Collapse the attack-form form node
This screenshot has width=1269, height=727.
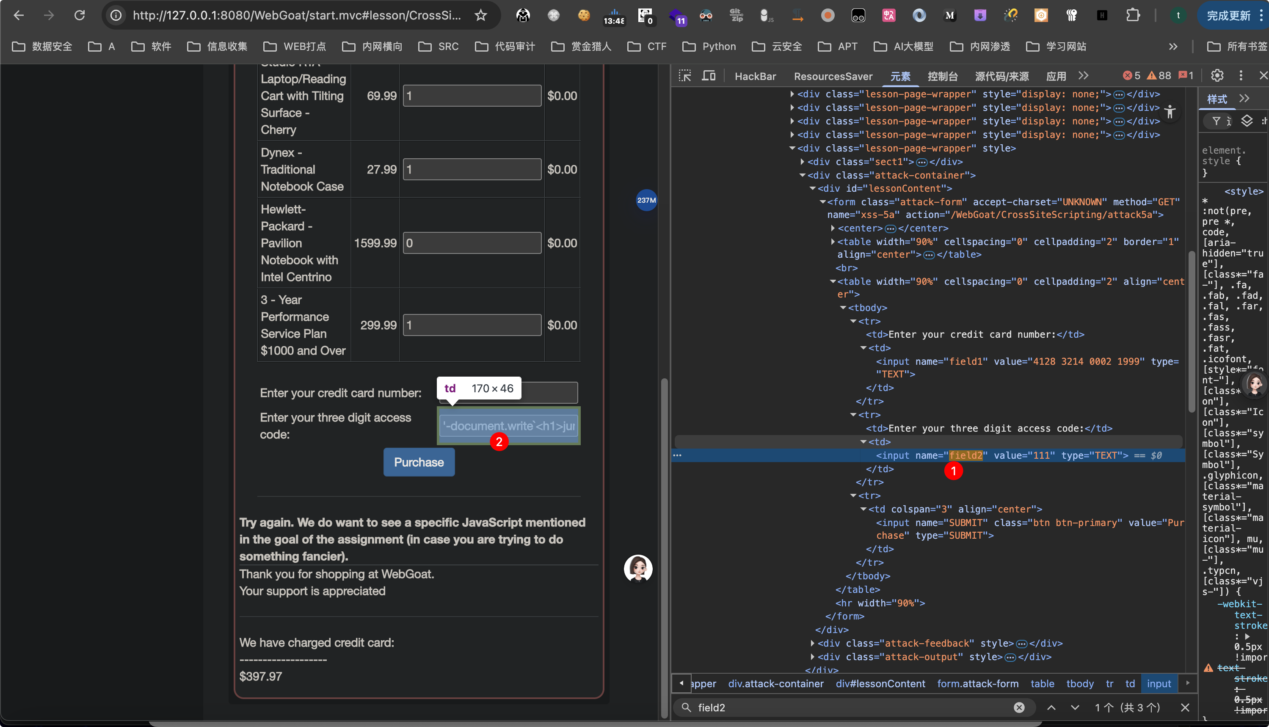coord(822,202)
